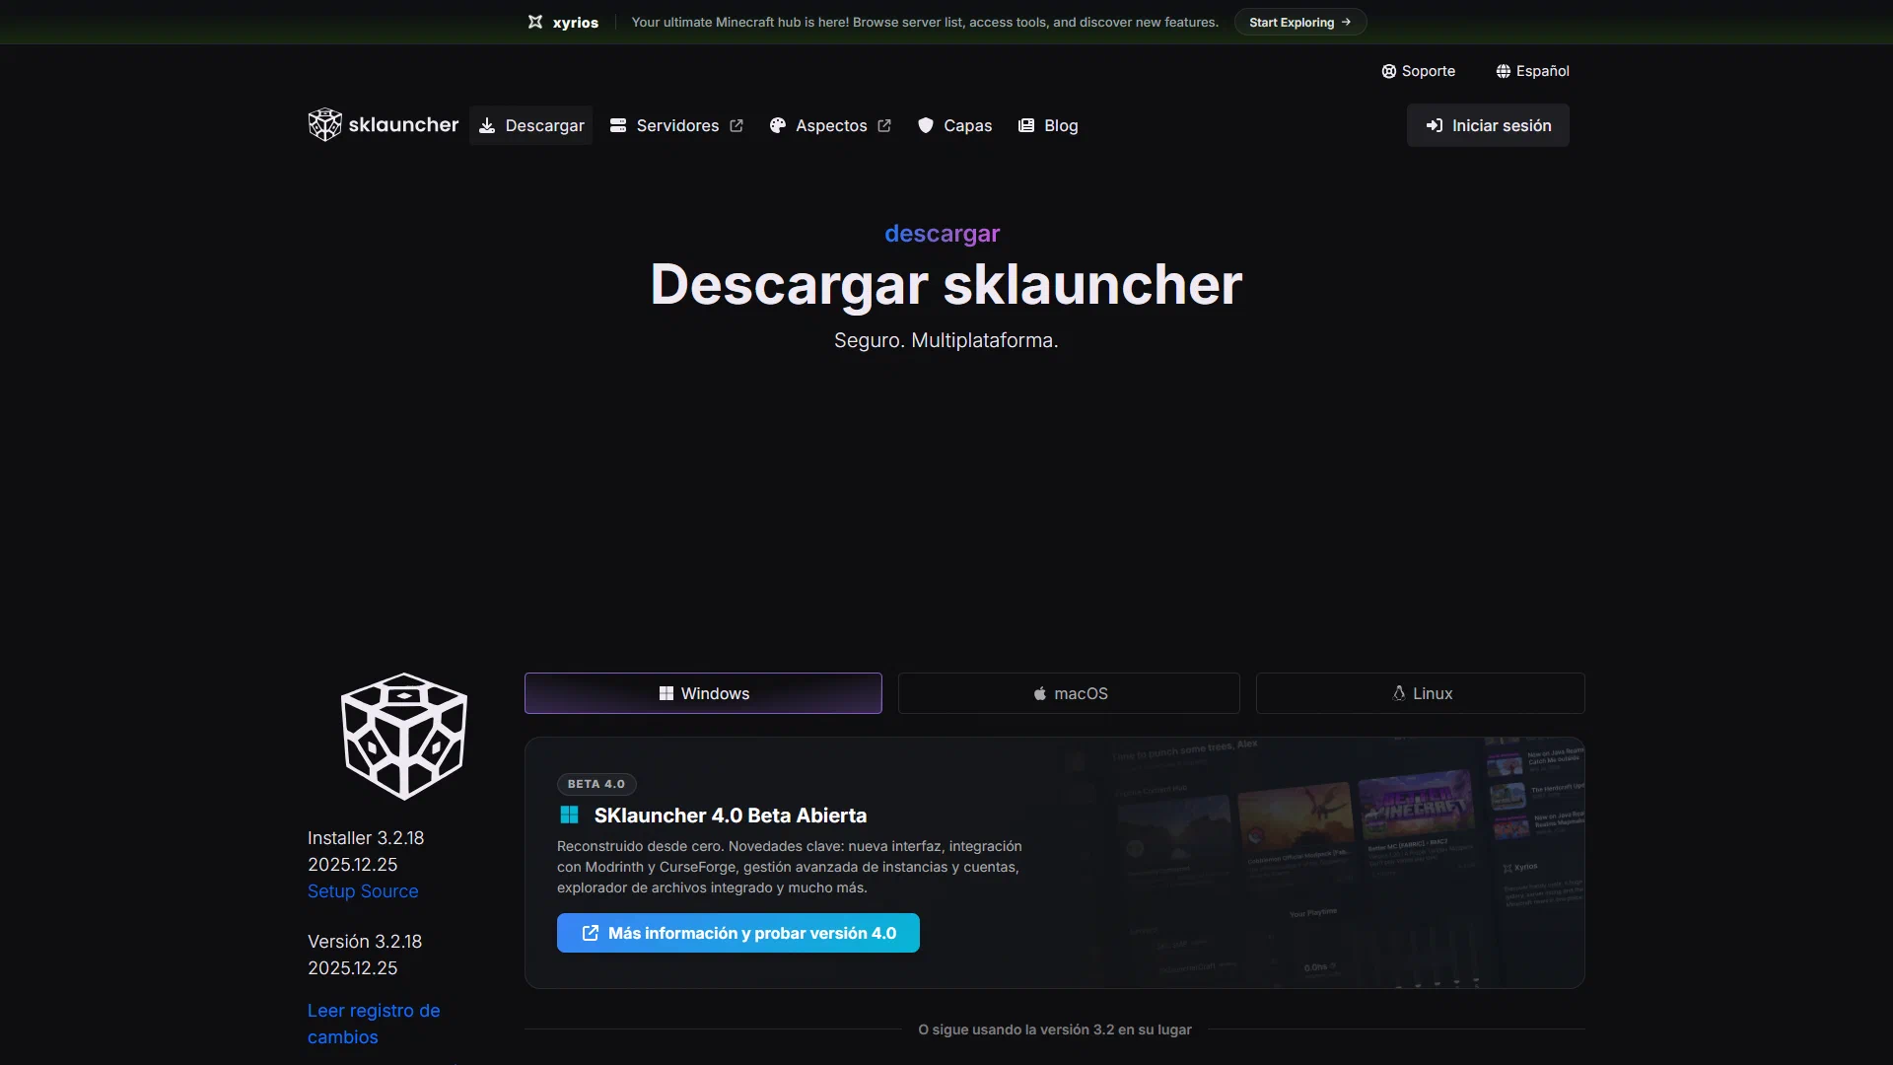Viewport: 1893px width, 1065px height.
Task: Click the palette icon beside Aspectos
Action: pos(778,125)
